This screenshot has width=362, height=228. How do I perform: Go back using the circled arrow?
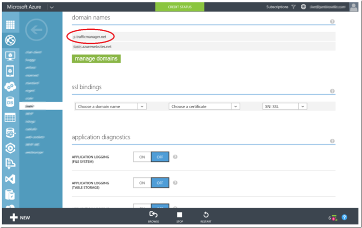36,30
